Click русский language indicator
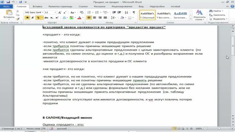The width and height of the screenshot is (235, 132). click(62, 129)
